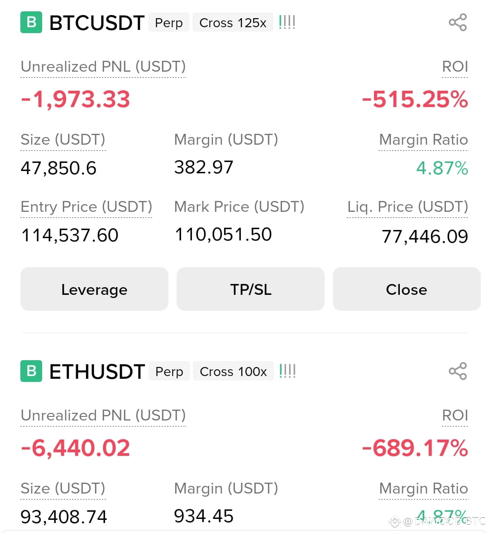
Task: Open the BTCUSDT Leverage settings
Action: click(94, 289)
